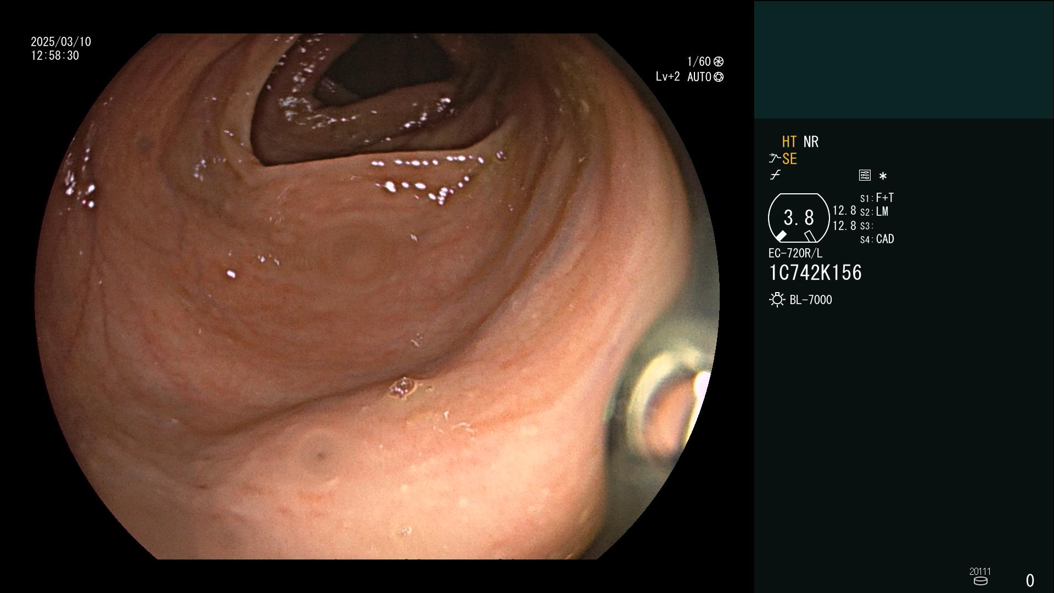Viewport: 1054px width, 593px height.
Task: Click the 12.8 value beside S3
Action: pyautogui.click(x=844, y=225)
